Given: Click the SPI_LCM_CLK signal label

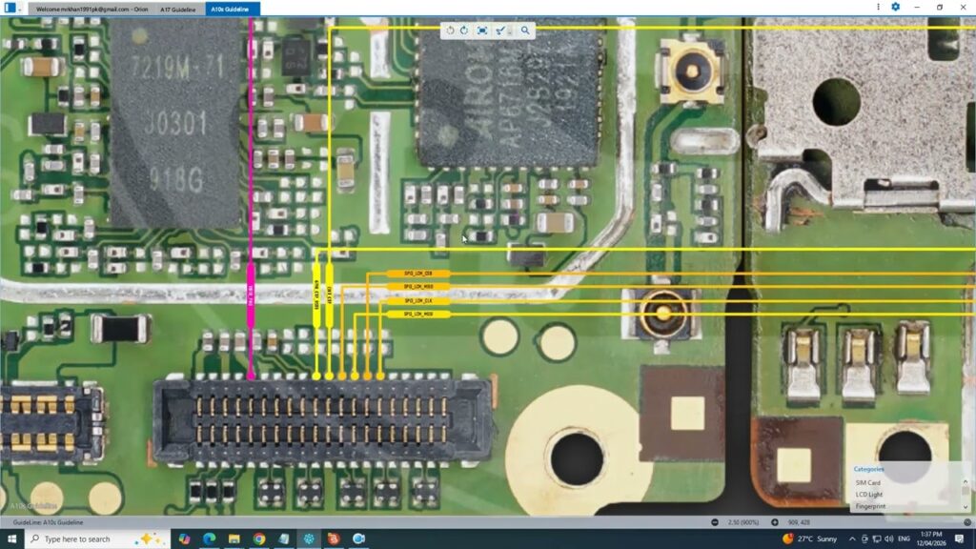Looking at the screenshot, I should tap(417, 300).
